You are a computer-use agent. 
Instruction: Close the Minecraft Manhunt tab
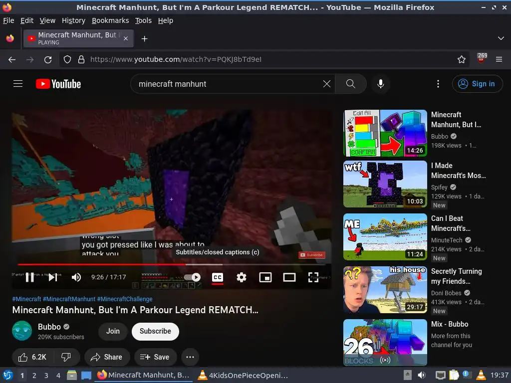tap(126, 38)
